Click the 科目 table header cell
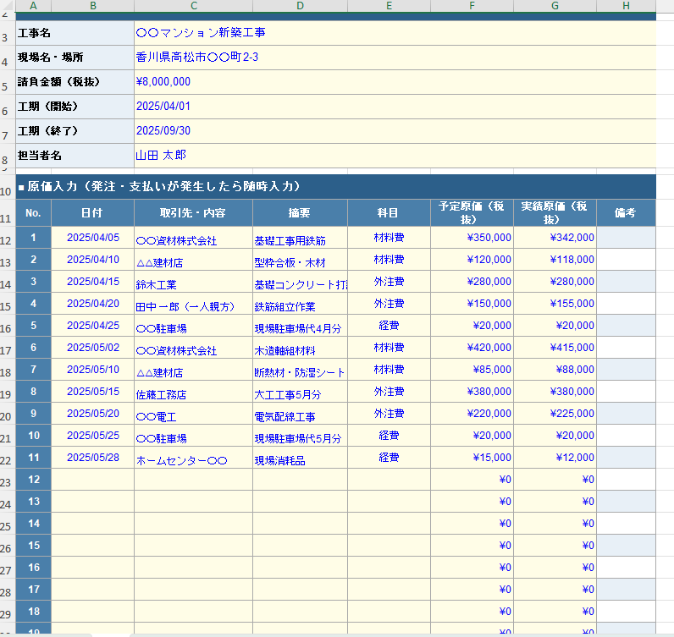Screen dimensions: 674x637 [389, 213]
